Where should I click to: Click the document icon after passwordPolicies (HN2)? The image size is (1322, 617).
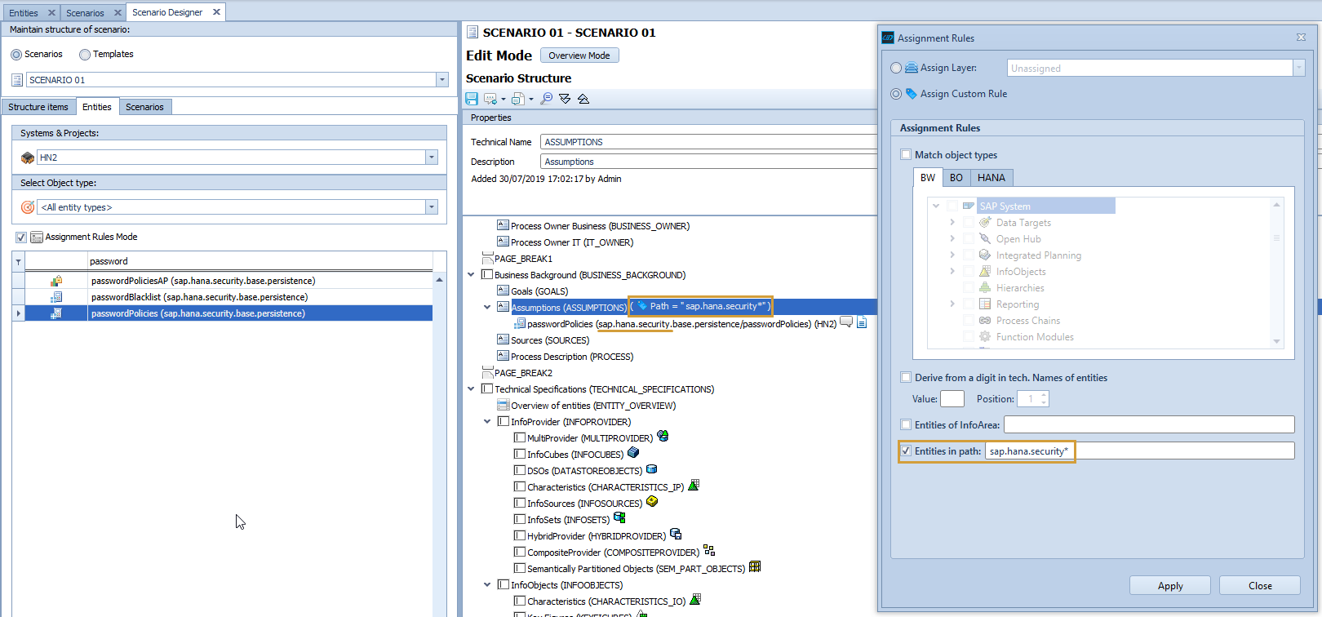point(862,322)
